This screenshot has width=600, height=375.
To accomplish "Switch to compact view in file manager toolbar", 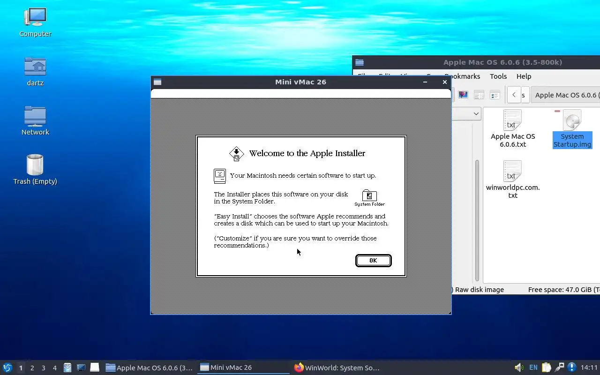I will coord(479,95).
